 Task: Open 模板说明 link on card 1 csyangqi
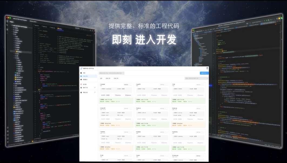coord(102,102)
